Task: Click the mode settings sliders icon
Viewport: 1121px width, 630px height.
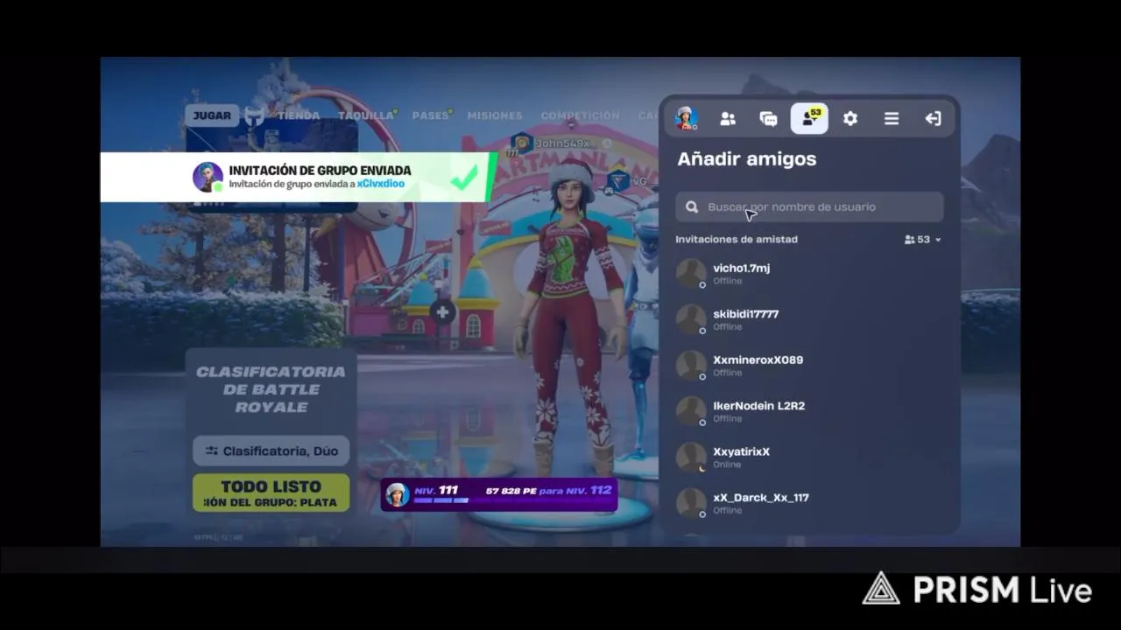Action: click(211, 451)
